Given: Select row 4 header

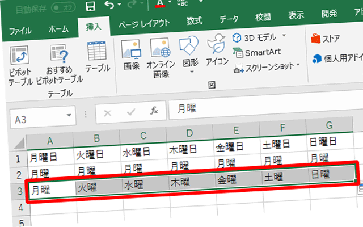Looking at the screenshot, I should click(21, 207).
